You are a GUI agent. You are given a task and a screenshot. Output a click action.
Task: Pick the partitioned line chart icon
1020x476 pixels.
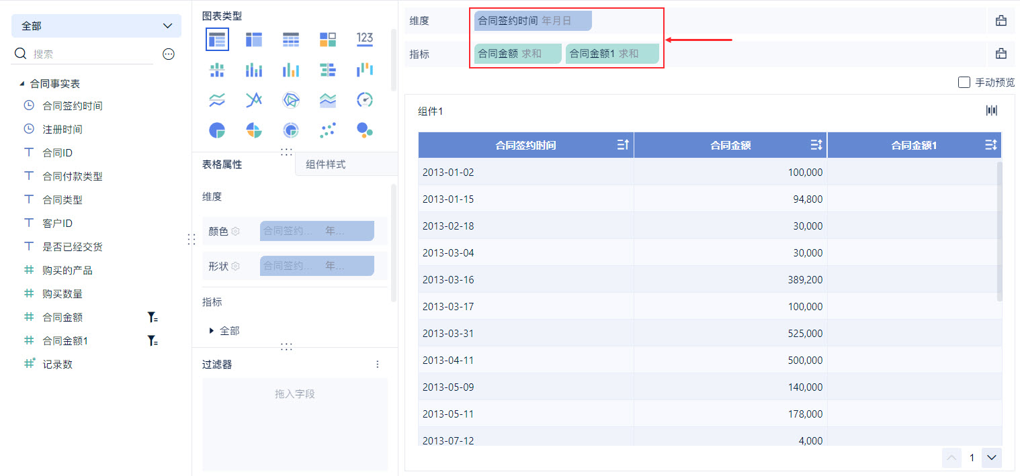click(217, 100)
